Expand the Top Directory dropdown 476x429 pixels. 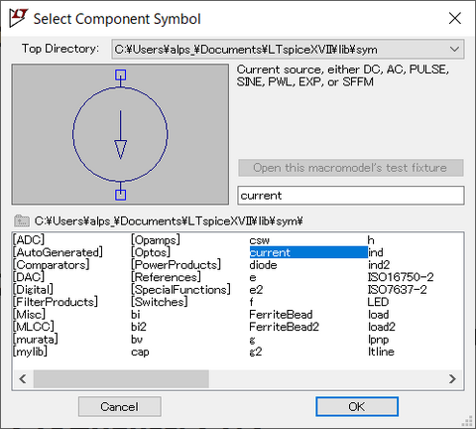pos(454,50)
